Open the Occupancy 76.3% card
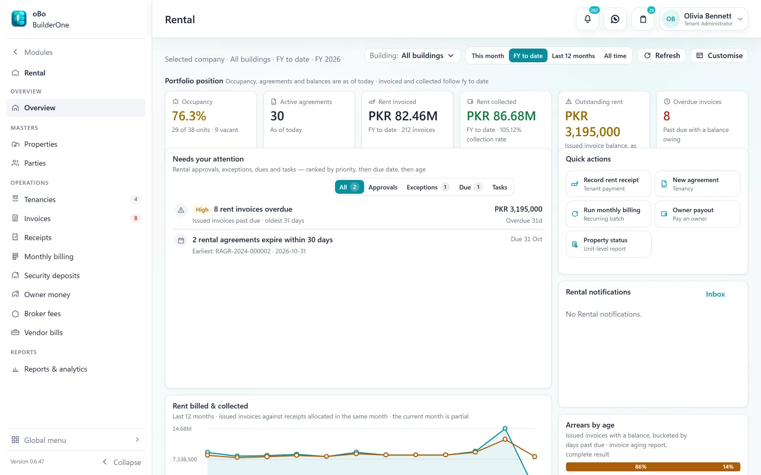The image size is (761, 475). [211, 119]
